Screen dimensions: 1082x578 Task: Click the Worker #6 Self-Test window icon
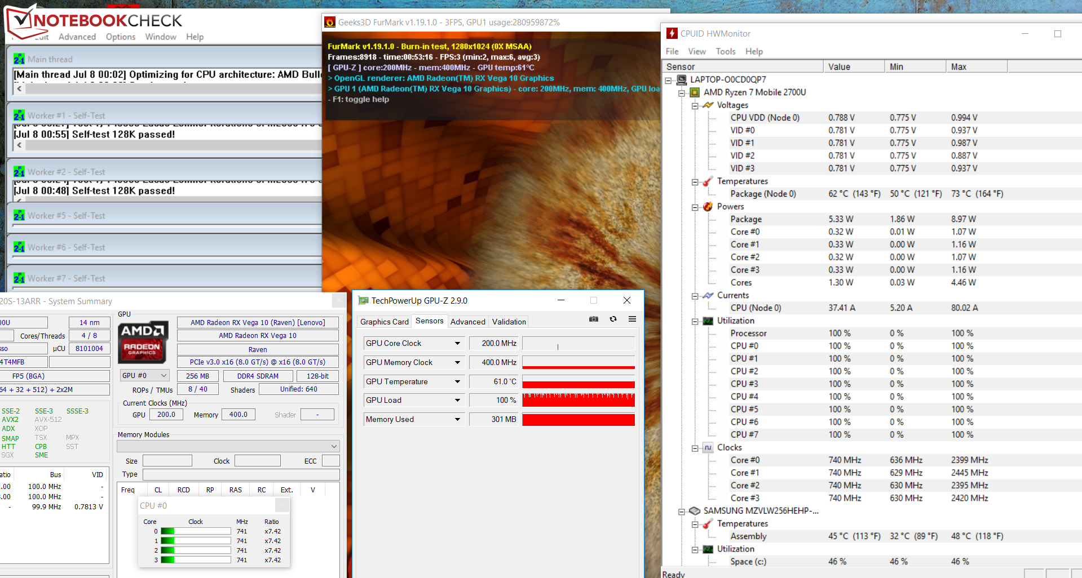coord(19,247)
